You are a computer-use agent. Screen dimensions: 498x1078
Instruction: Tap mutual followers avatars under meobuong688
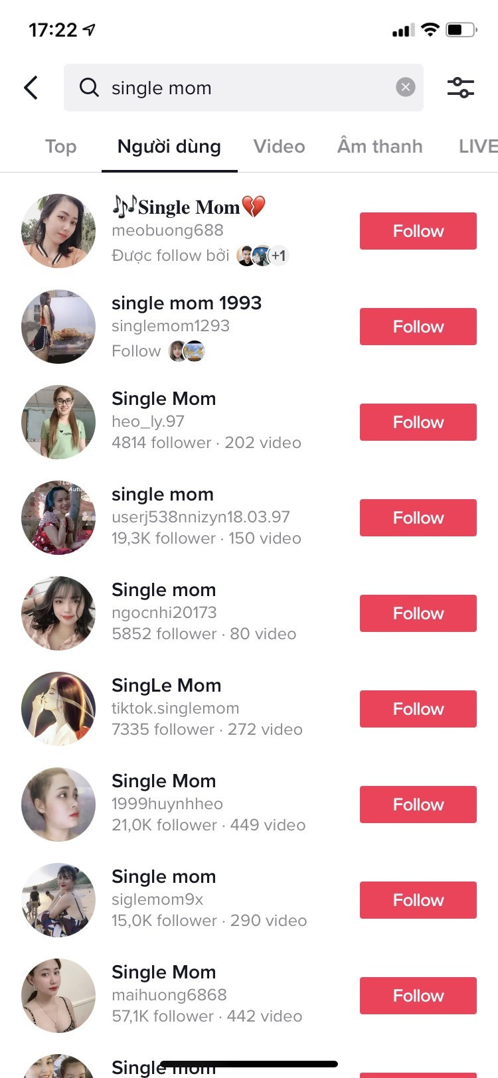[x=262, y=256]
